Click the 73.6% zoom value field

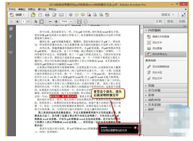[65, 22]
